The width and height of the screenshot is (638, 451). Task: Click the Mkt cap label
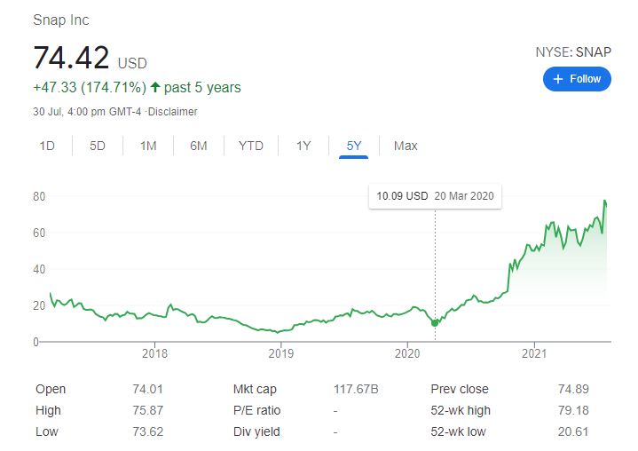pyautogui.click(x=255, y=389)
